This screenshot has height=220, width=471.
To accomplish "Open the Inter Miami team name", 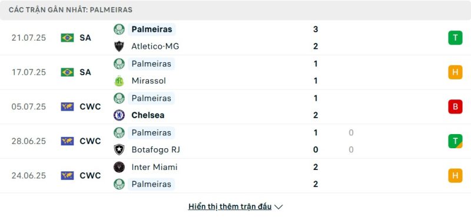I will click(154, 167).
